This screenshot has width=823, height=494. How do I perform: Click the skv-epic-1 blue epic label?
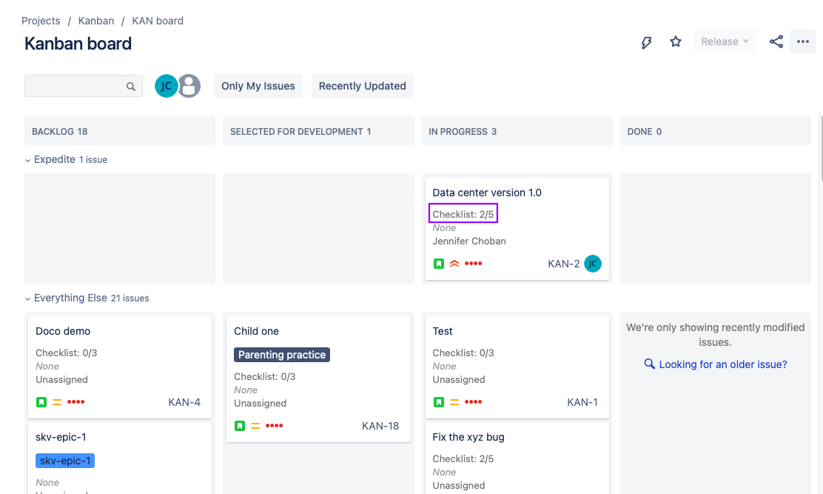65,461
